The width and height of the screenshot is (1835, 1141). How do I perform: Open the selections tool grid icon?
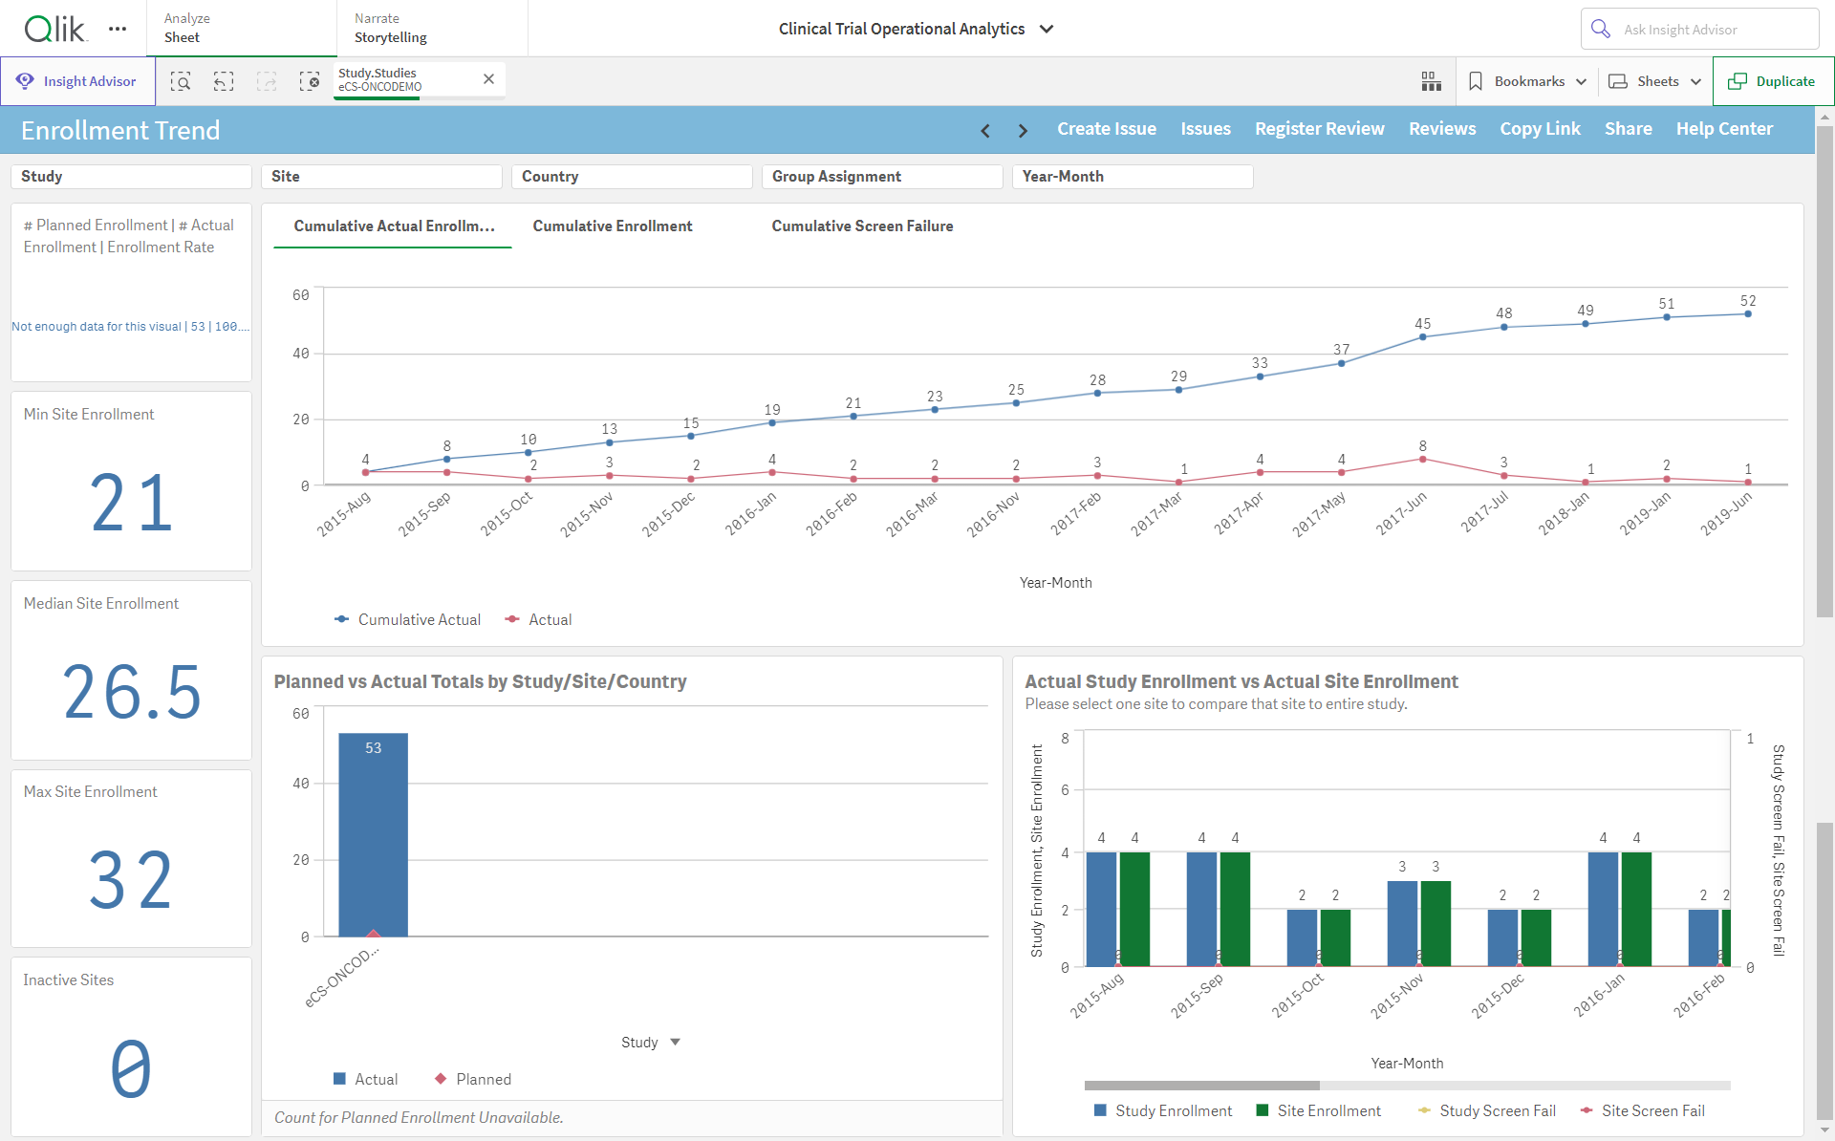pyautogui.click(x=1431, y=81)
